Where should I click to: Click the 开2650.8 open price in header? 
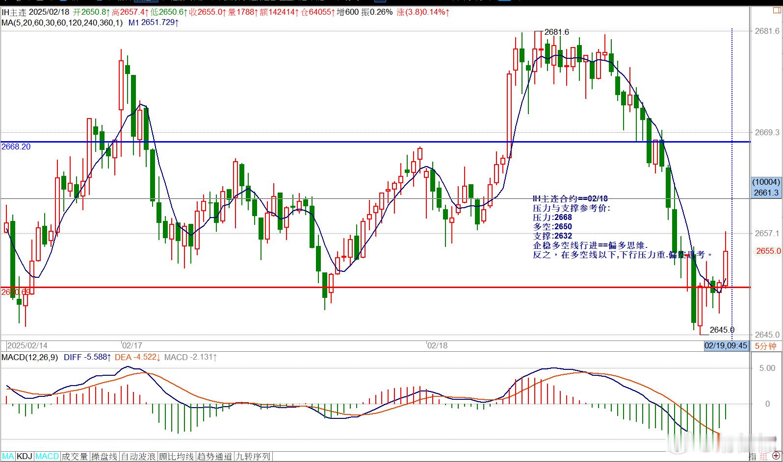pos(90,12)
